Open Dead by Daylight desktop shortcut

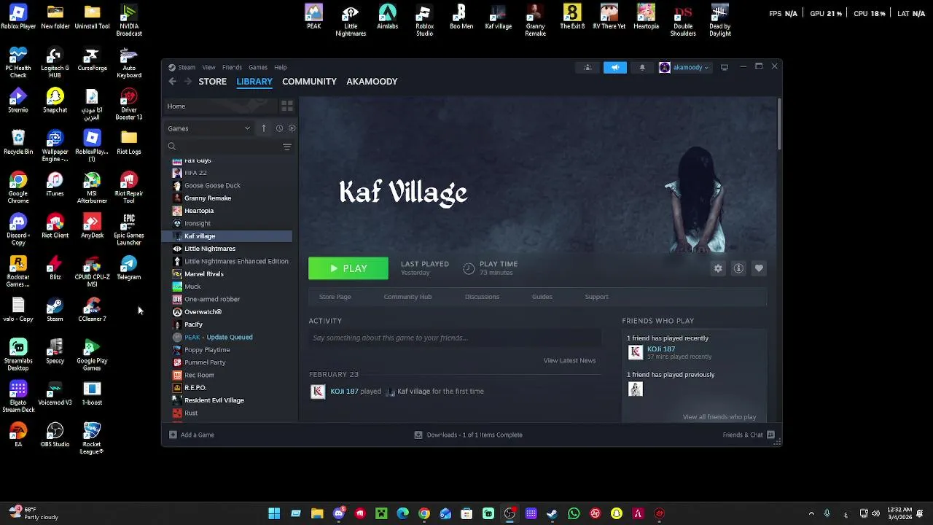tap(720, 20)
